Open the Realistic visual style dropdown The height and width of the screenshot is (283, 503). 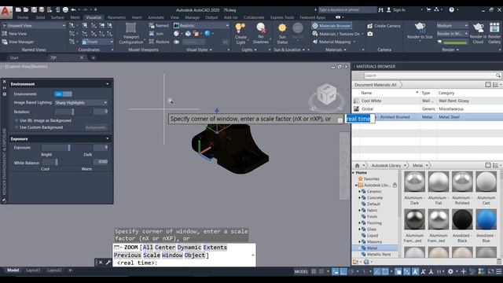tap(201, 25)
